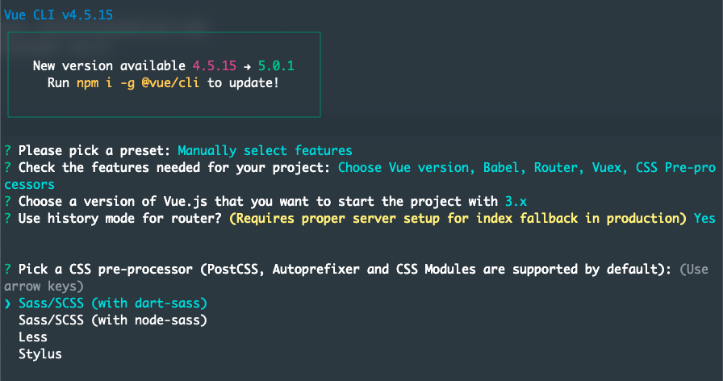Select Sass/SCSS (with node-sass) option
Viewport: 723px width, 381px height.
[113, 320]
